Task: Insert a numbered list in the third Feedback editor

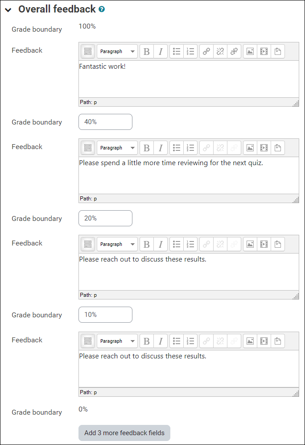Action: (190, 244)
